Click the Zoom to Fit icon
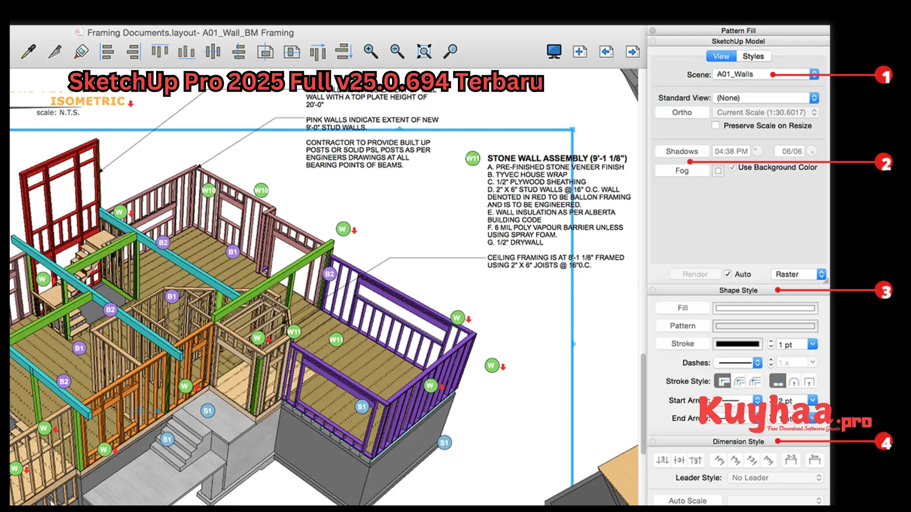This screenshot has height=512, width=911. [424, 51]
